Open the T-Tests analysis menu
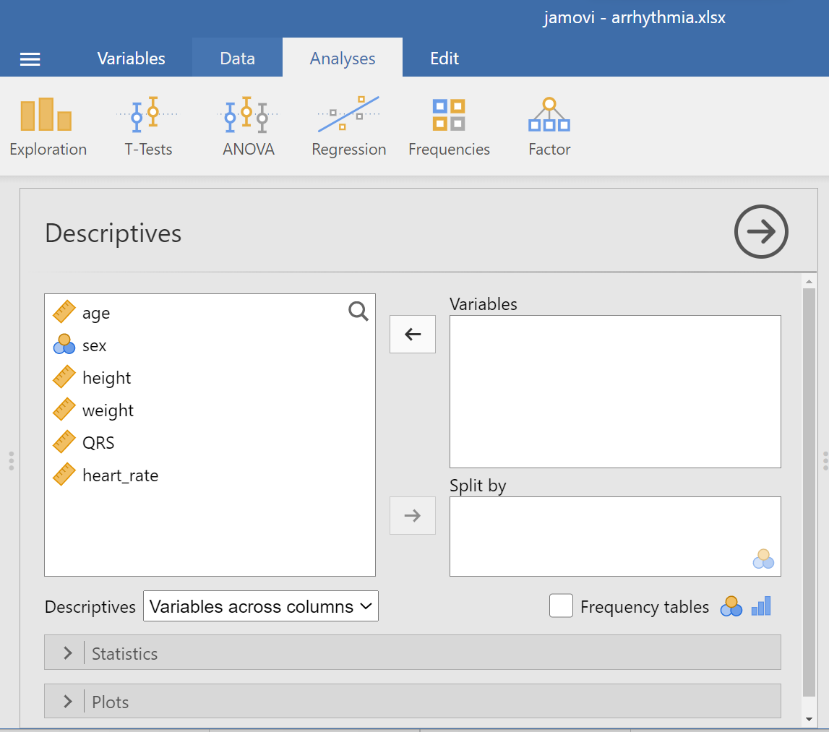 (148, 128)
